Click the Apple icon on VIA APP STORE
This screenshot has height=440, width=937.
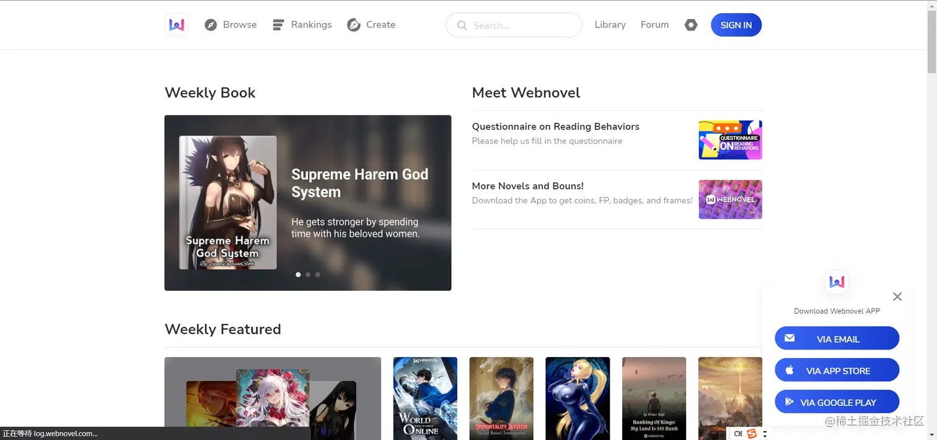click(790, 370)
